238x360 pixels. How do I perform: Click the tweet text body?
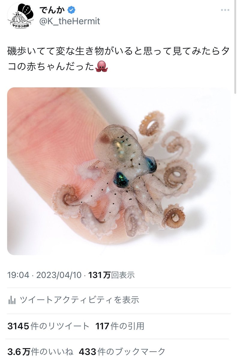point(119,59)
